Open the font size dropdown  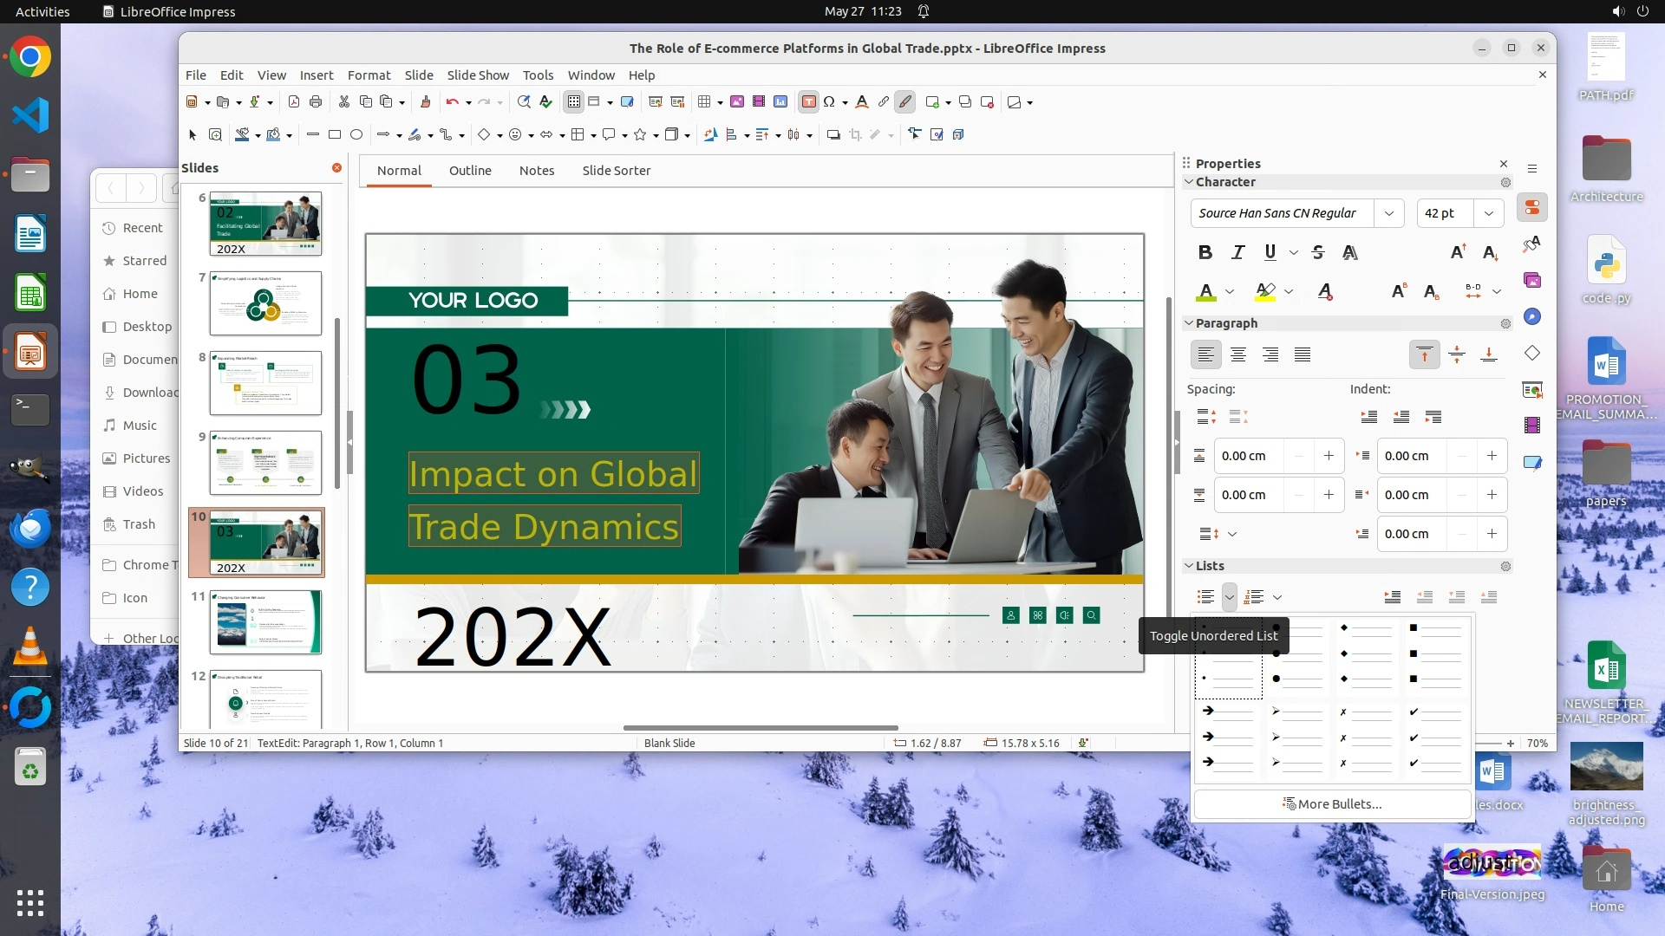[x=1489, y=213]
